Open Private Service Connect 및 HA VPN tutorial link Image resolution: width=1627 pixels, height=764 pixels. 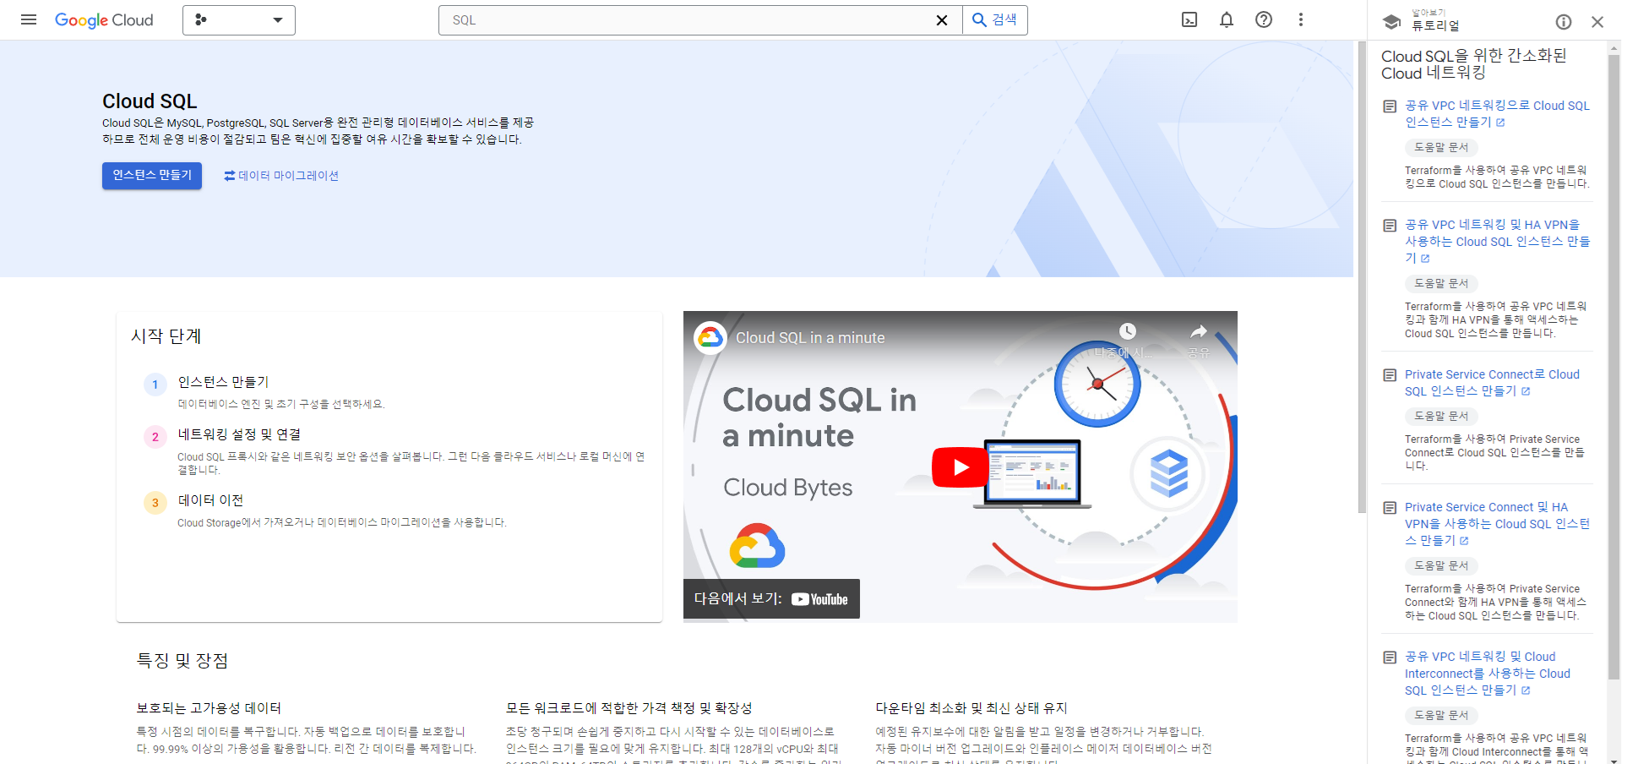click(1497, 524)
